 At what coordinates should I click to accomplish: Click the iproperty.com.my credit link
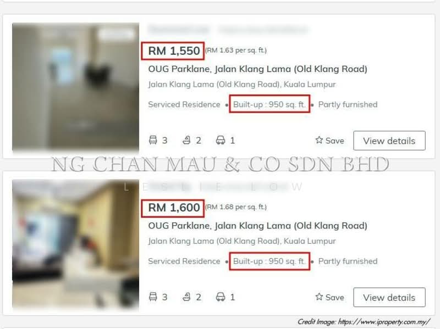tap(384, 322)
